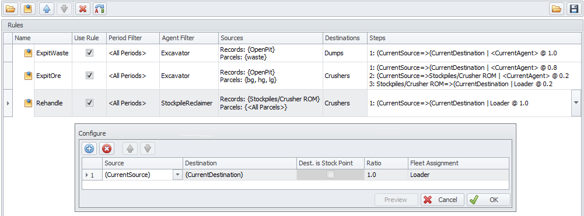Image resolution: width=584 pixels, height=216 pixels.
Task: Toggle Use Rule checkbox for Rehandle
Action: coord(89,103)
